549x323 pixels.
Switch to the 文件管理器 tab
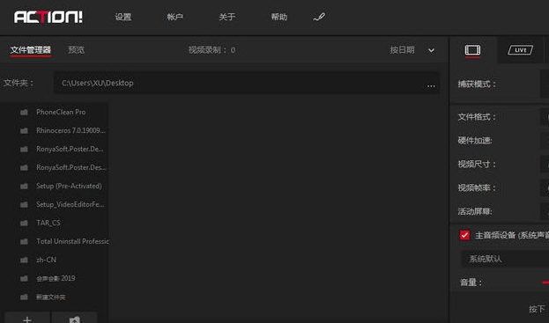(x=31, y=50)
